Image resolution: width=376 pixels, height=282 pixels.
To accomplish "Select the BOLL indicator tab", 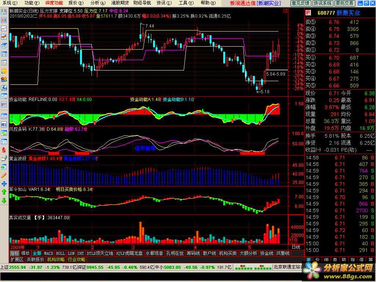I will (60, 253).
